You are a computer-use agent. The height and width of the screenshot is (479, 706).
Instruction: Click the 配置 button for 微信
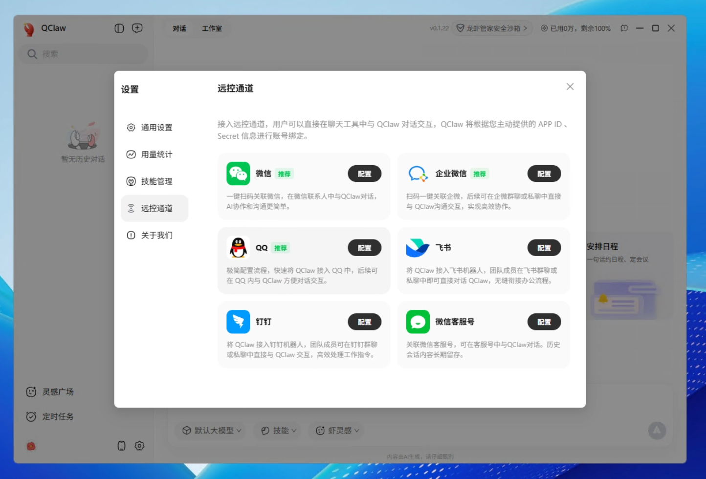tap(364, 174)
